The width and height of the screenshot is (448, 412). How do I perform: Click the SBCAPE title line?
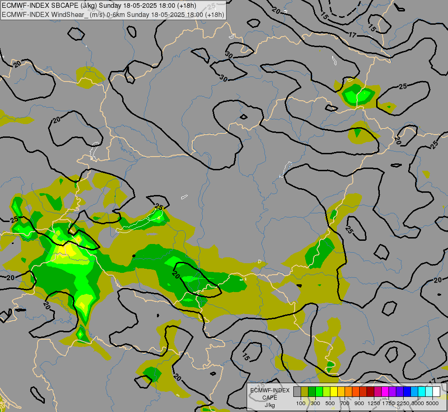tap(99, 5)
